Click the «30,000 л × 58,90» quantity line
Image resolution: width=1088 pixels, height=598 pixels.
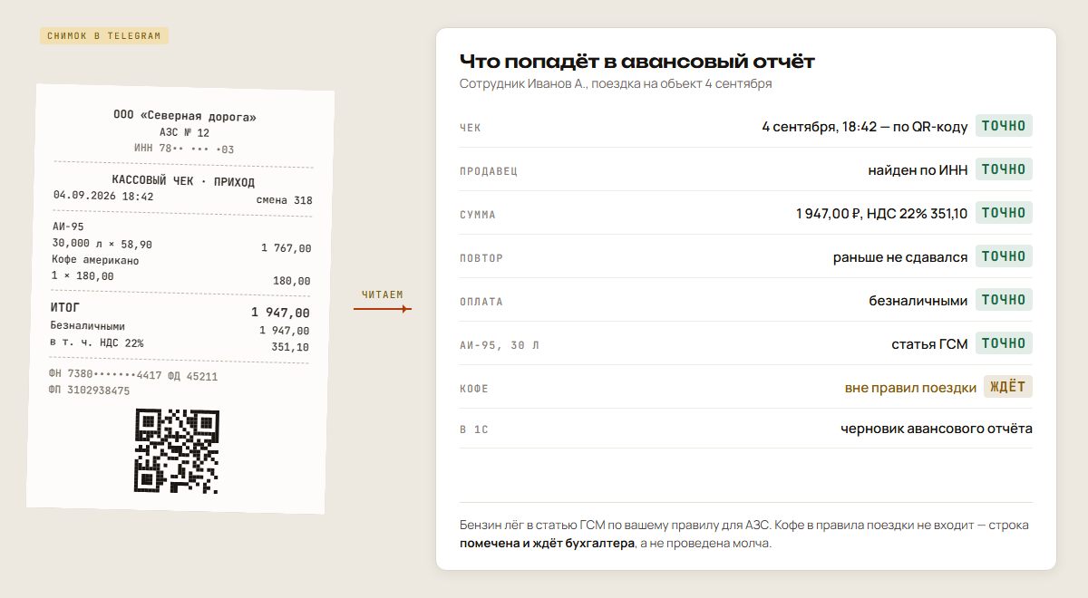click(102, 244)
